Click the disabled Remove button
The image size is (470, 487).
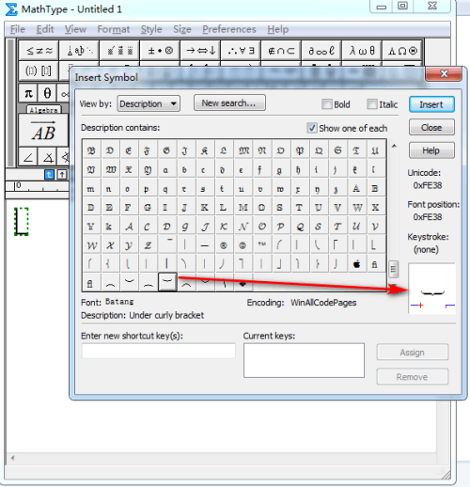(x=412, y=377)
